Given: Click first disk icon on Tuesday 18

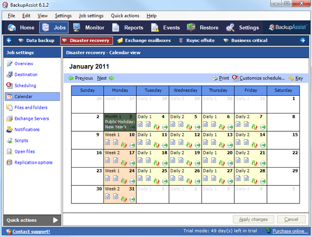Looking at the screenshot, I should pos(140,160).
